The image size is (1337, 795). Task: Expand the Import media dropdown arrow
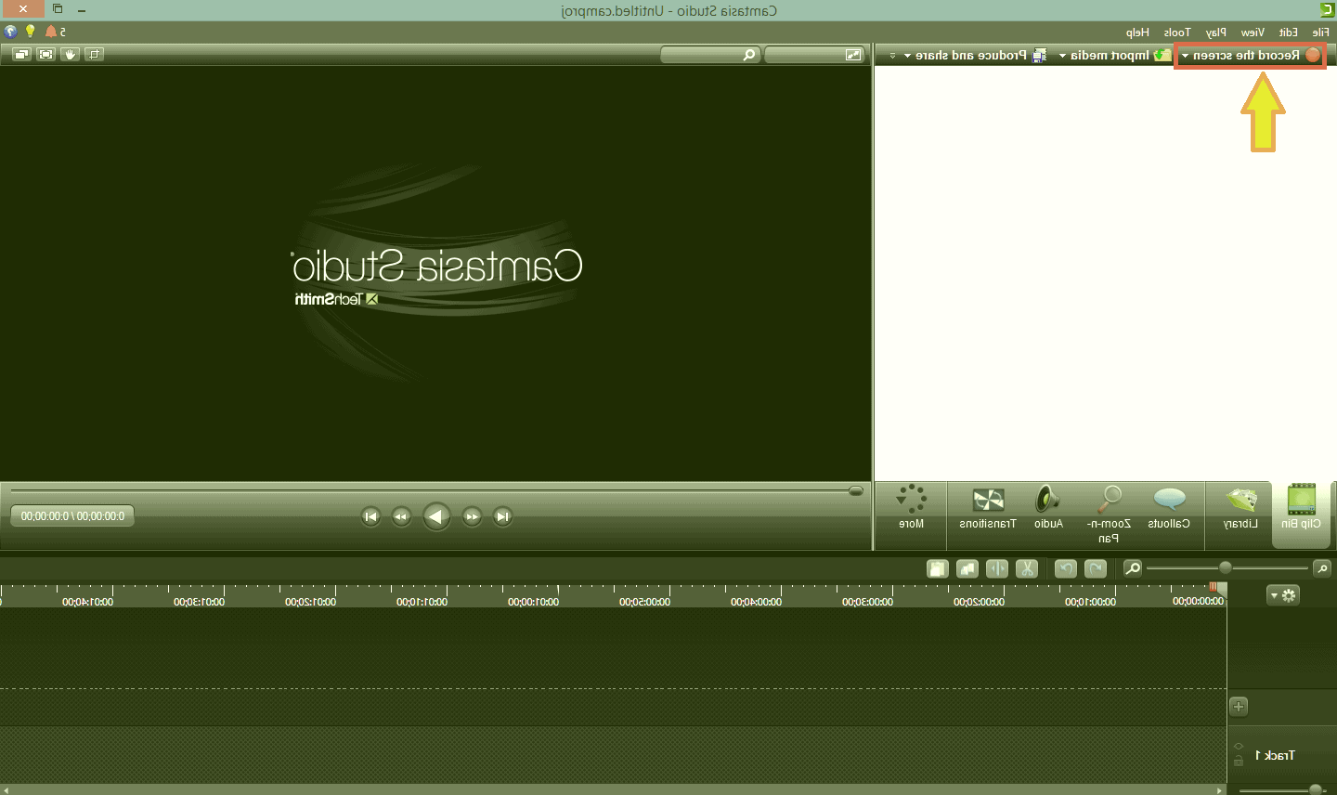coord(1062,56)
